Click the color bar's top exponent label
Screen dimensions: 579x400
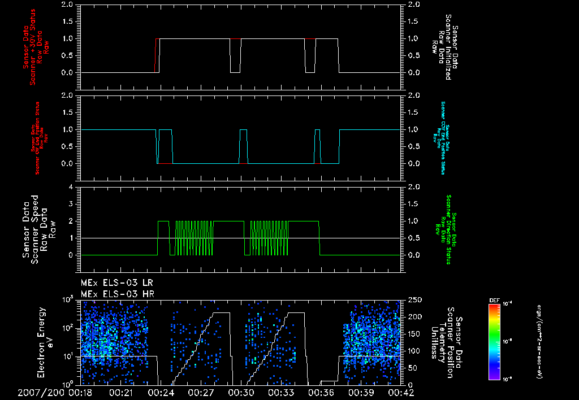coord(508,304)
